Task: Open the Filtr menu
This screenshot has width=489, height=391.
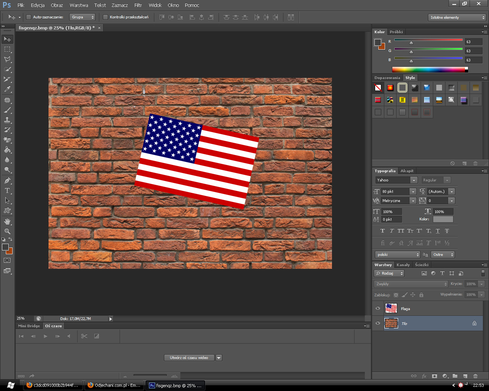Action: coord(138,5)
